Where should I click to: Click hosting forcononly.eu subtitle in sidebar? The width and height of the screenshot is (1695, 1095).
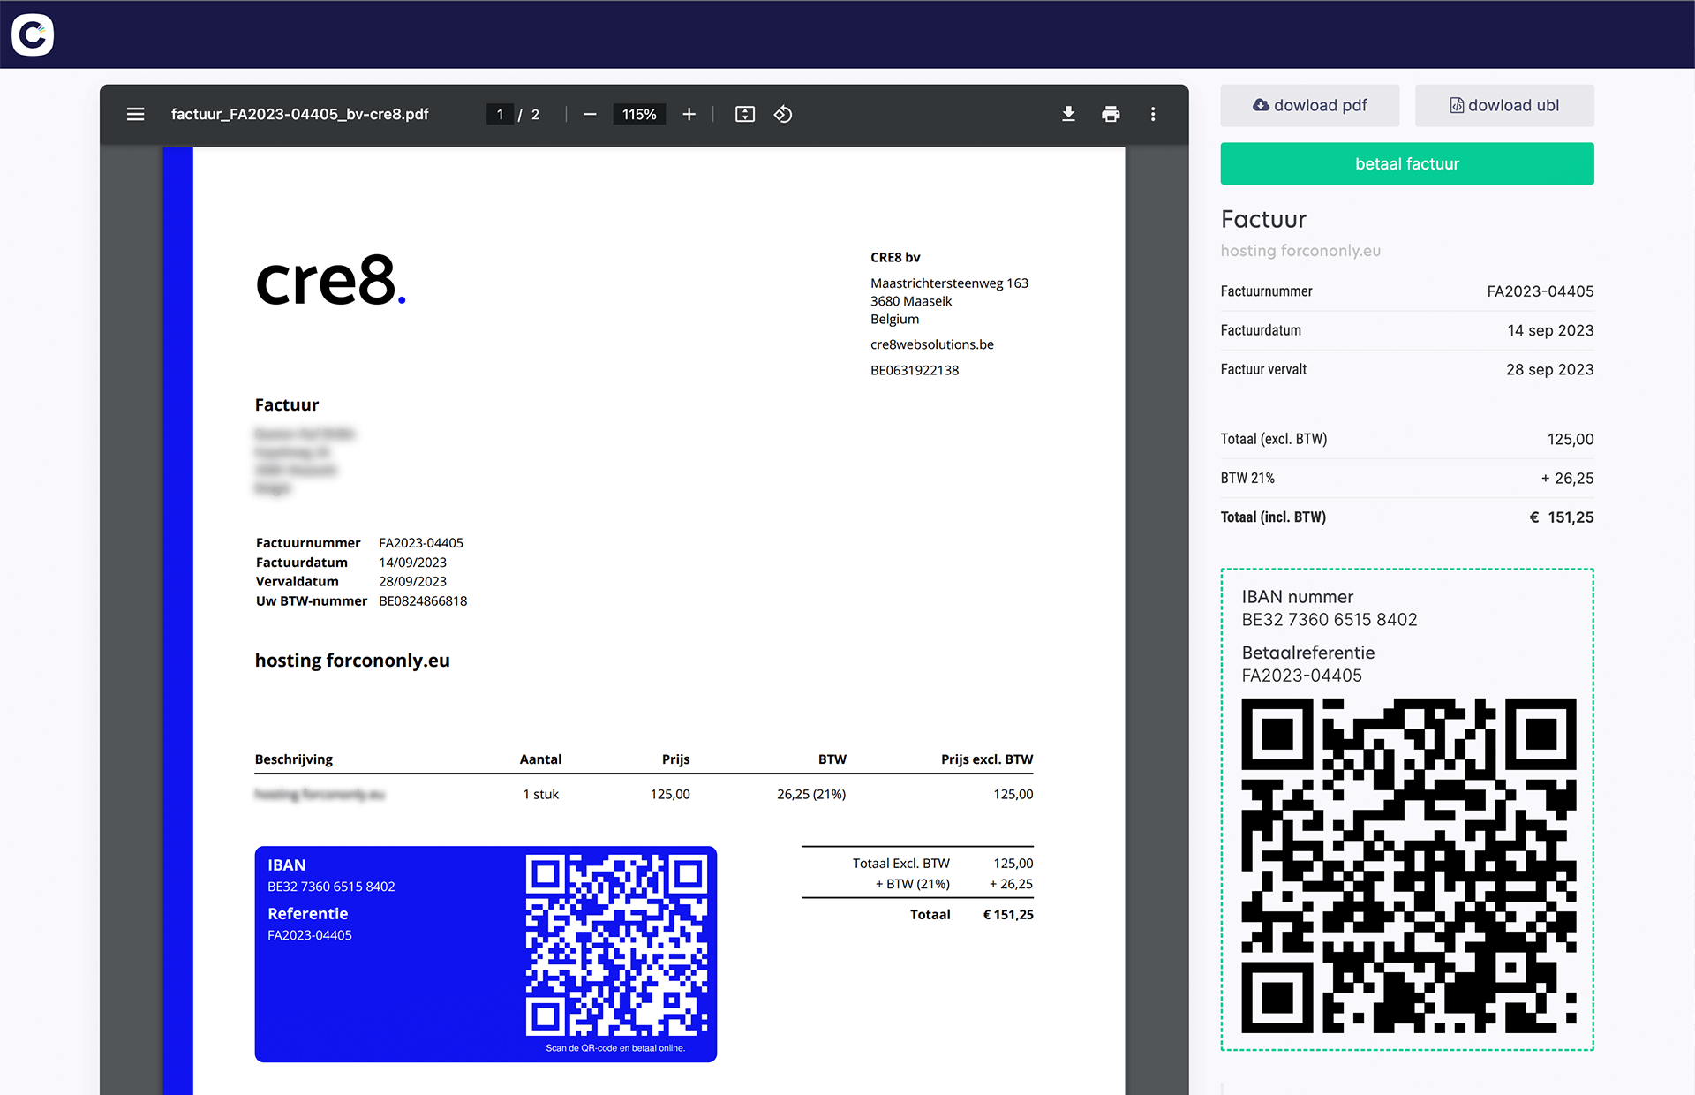coord(1300,251)
